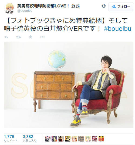Open the third user avatar in the retweeter row
The width and height of the screenshot is (135, 145).
point(61,139)
